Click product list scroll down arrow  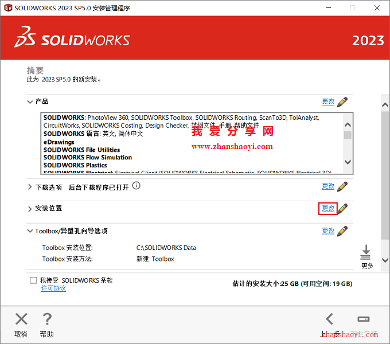pos(348,162)
